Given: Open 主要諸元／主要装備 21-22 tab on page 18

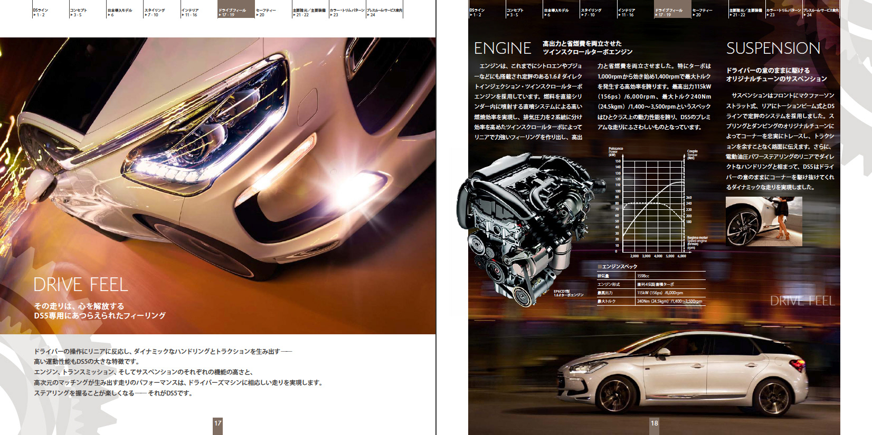Looking at the screenshot, I should pyautogui.click(x=747, y=10).
